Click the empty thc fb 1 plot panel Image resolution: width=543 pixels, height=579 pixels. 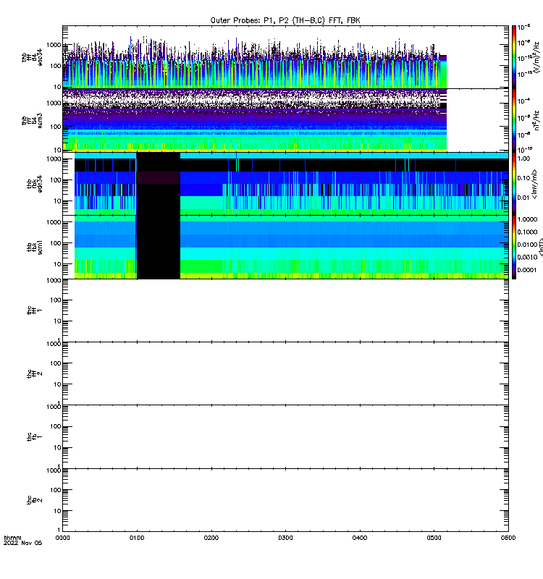pos(285,437)
